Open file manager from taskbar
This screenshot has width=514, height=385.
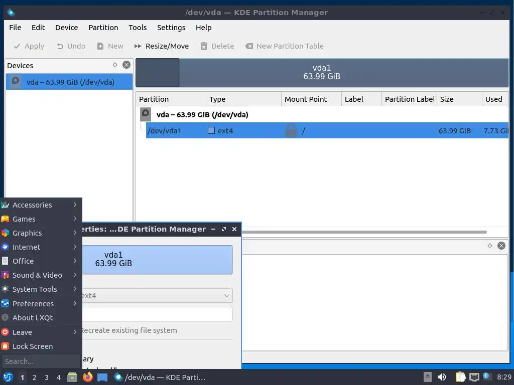(x=72, y=377)
